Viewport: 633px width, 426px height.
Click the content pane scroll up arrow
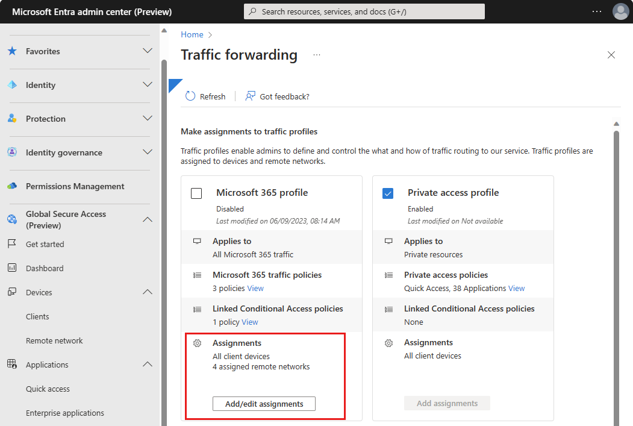click(x=616, y=124)
